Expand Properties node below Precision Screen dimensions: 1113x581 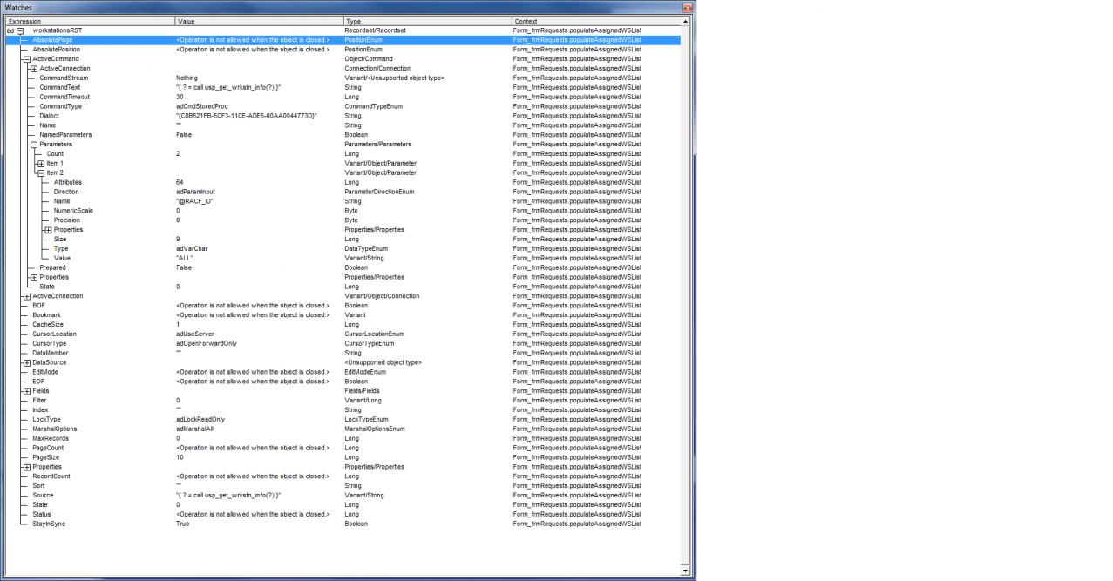tap(47, 230)
